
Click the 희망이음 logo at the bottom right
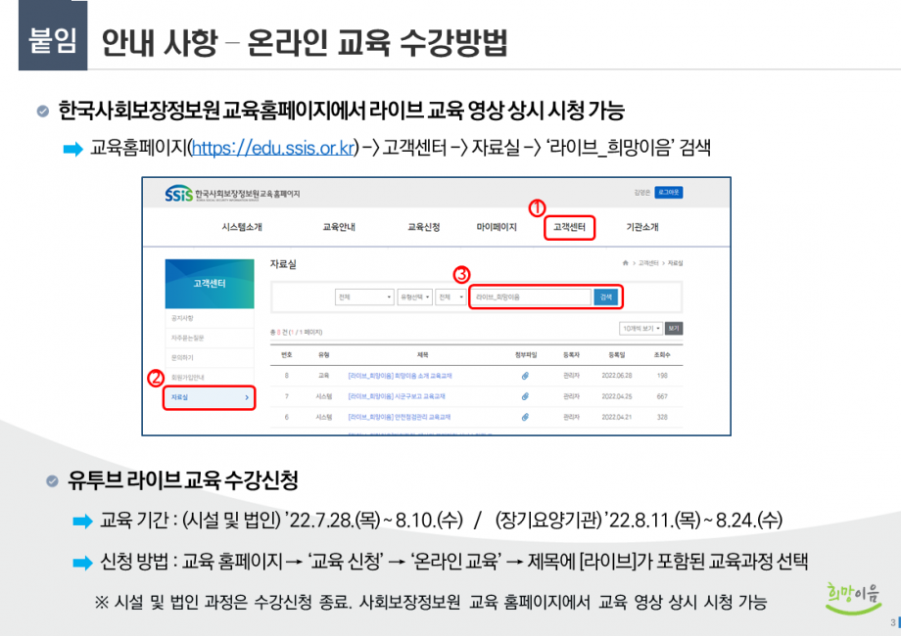853,599
